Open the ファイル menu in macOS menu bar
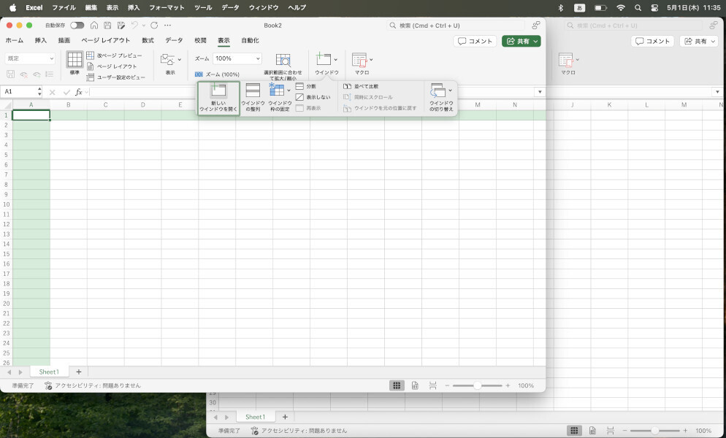This screenshot has height=438, width=726. click(x=64, y=8)
